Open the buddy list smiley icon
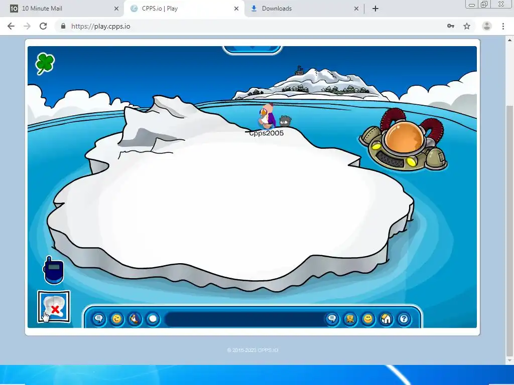This screenshot has height=385, width=514. (368, 318)
